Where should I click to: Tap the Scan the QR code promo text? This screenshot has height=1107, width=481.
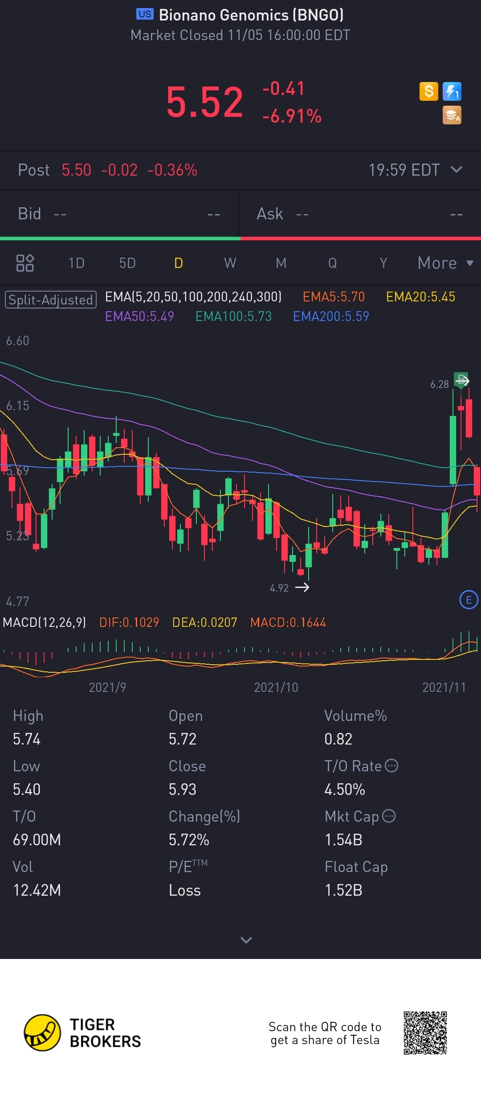coord(325,1033)
